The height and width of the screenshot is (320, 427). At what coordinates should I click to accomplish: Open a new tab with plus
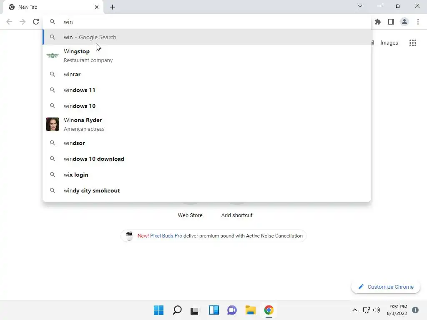tap(113, 7)
